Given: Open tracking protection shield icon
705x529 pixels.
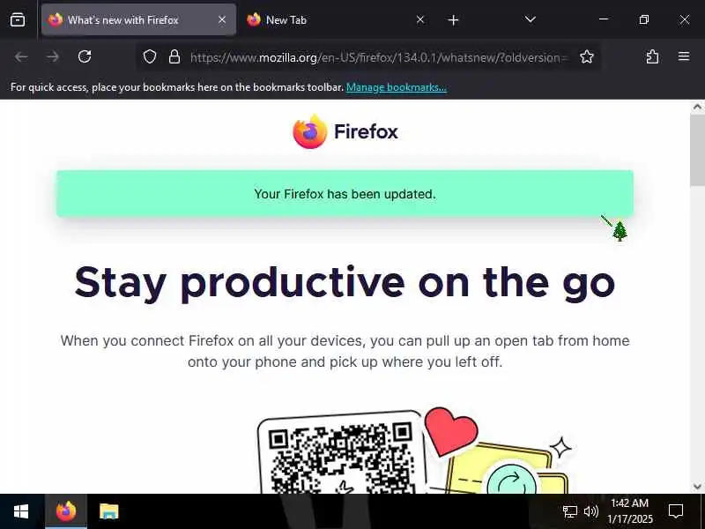Looking at the screenshot, I should point(149,56).
